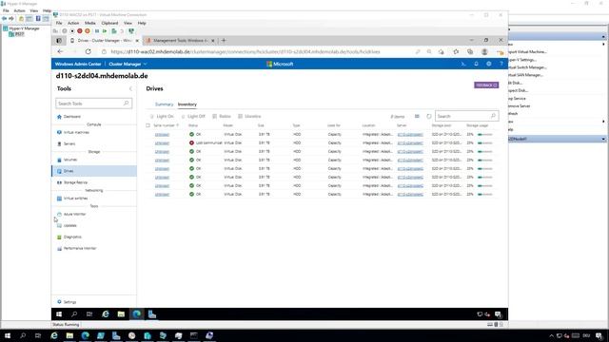Expand New submenu arrow in Hyper-V Actions
609x342 pixels.
[603, 45]
